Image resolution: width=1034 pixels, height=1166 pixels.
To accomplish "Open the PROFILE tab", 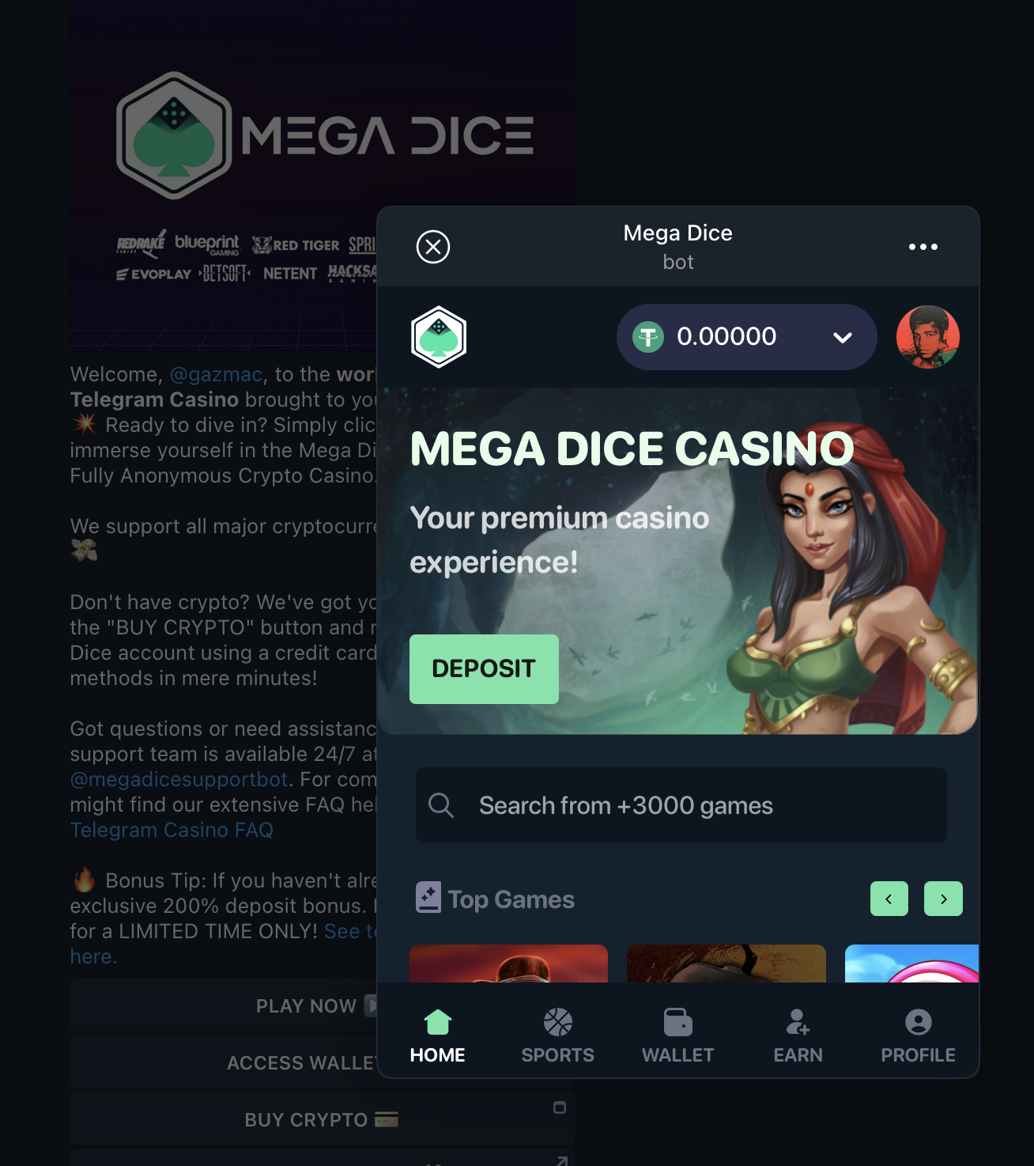I will pyautogui.click(x=919, y=1036).
